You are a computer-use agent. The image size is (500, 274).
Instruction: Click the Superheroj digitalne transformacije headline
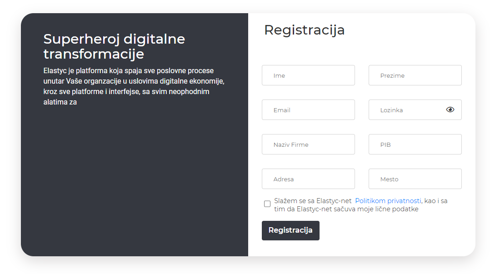(114, 46)
